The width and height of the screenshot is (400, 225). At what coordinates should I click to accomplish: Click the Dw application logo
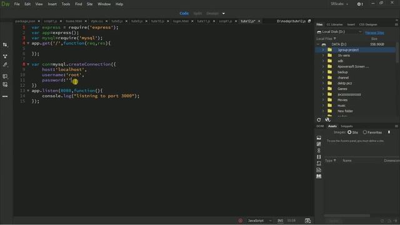click(x=6, y=4)
